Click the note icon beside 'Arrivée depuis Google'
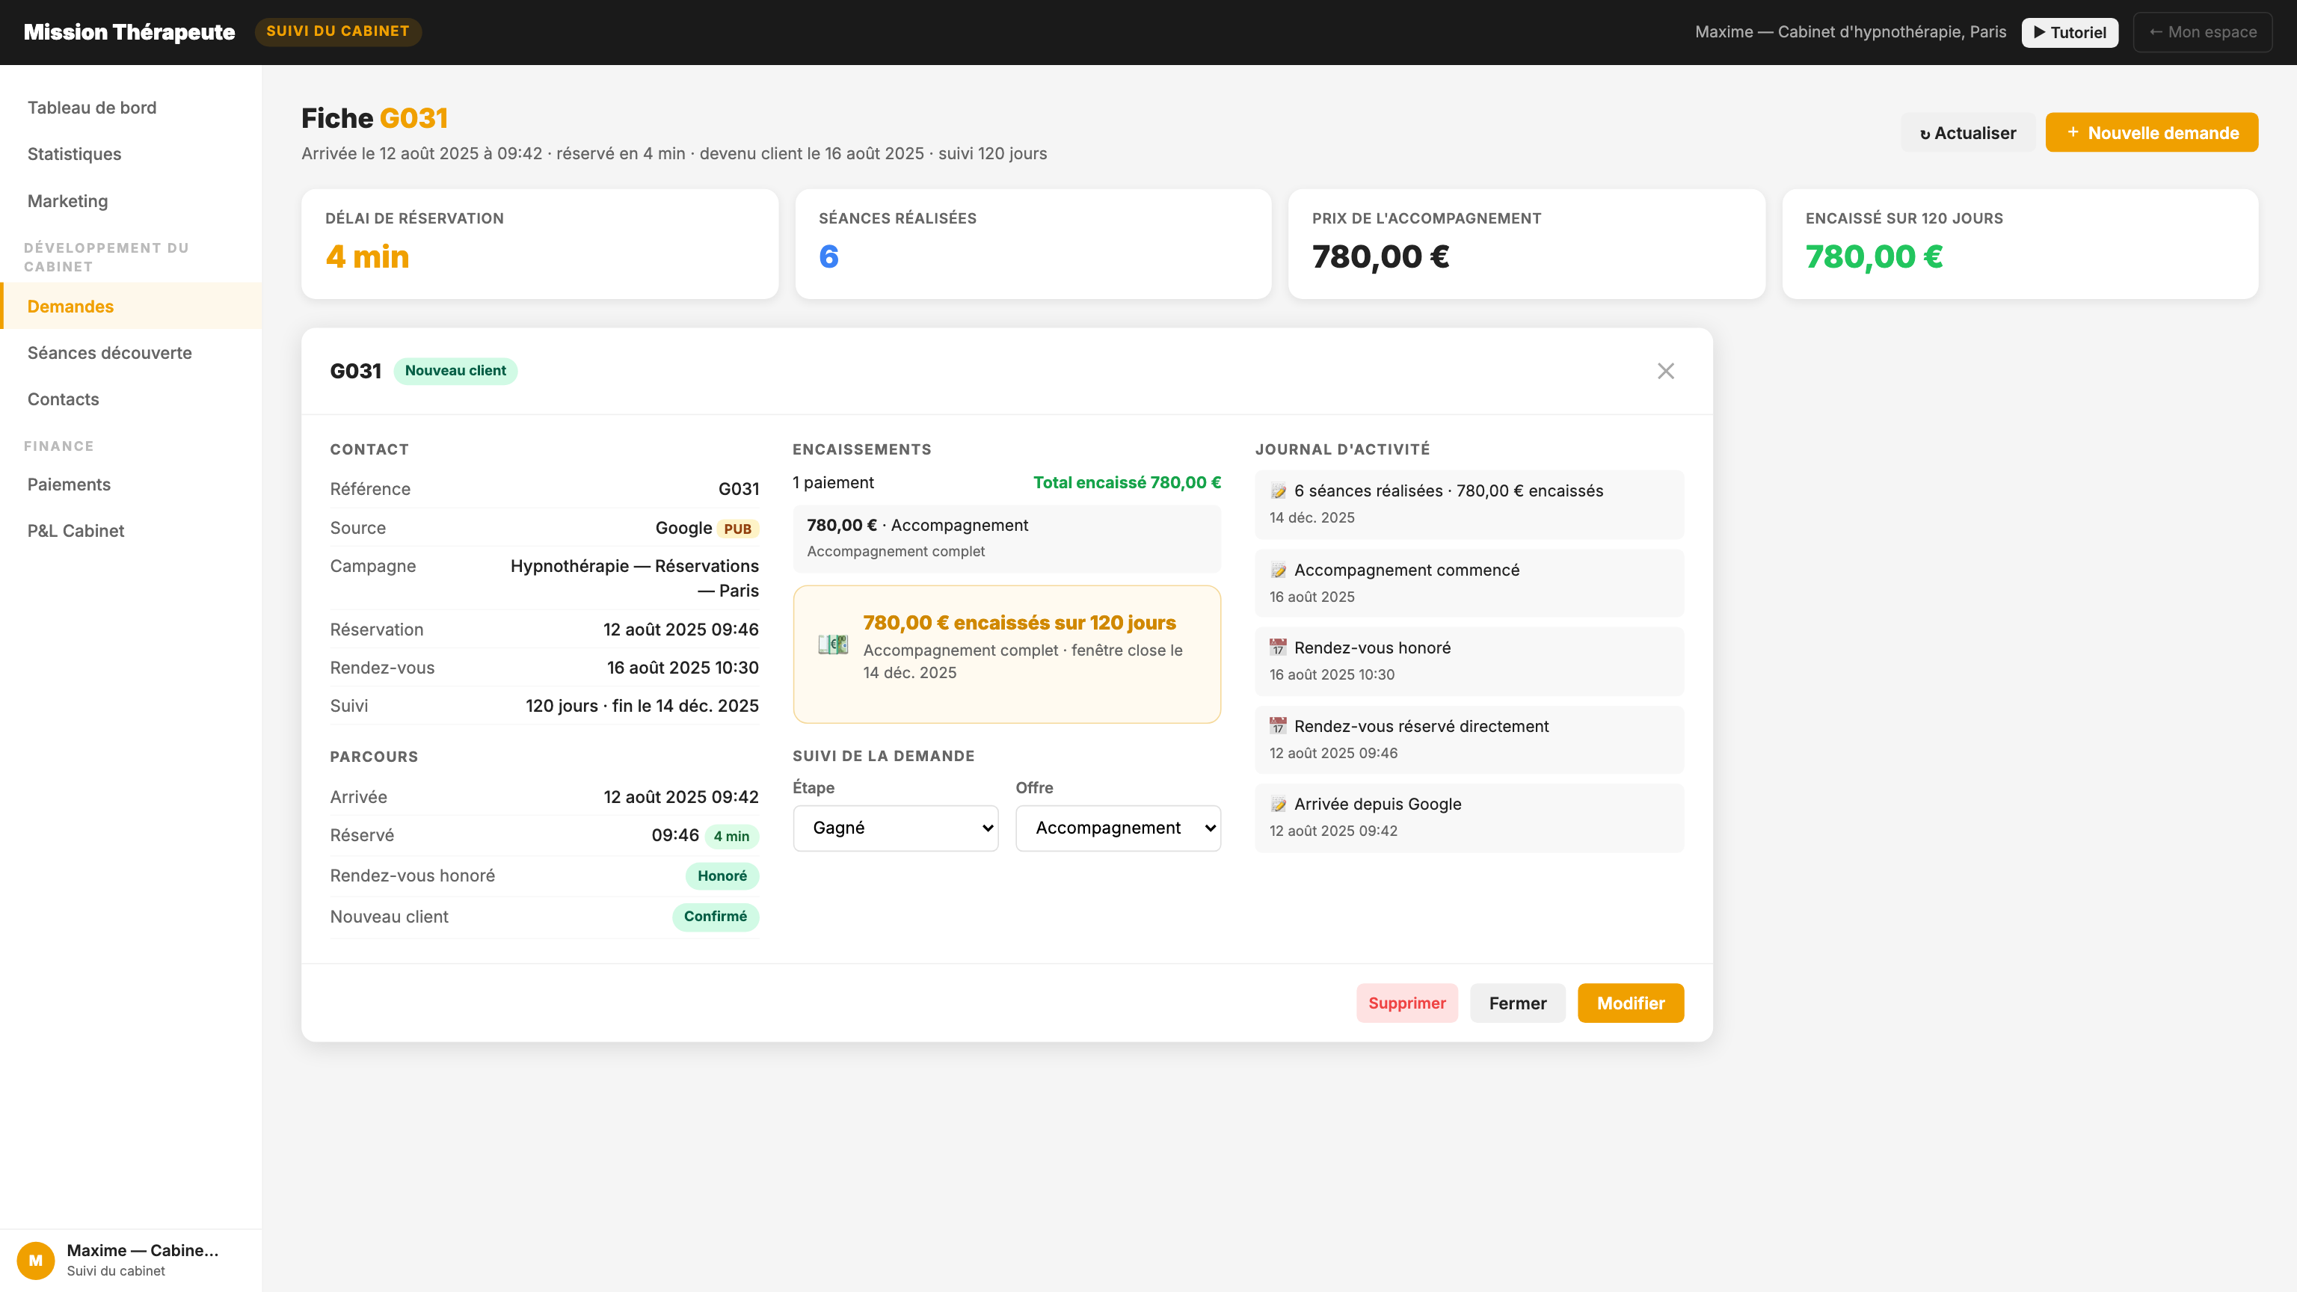2297x1292 pixels. click(1278, 805)
